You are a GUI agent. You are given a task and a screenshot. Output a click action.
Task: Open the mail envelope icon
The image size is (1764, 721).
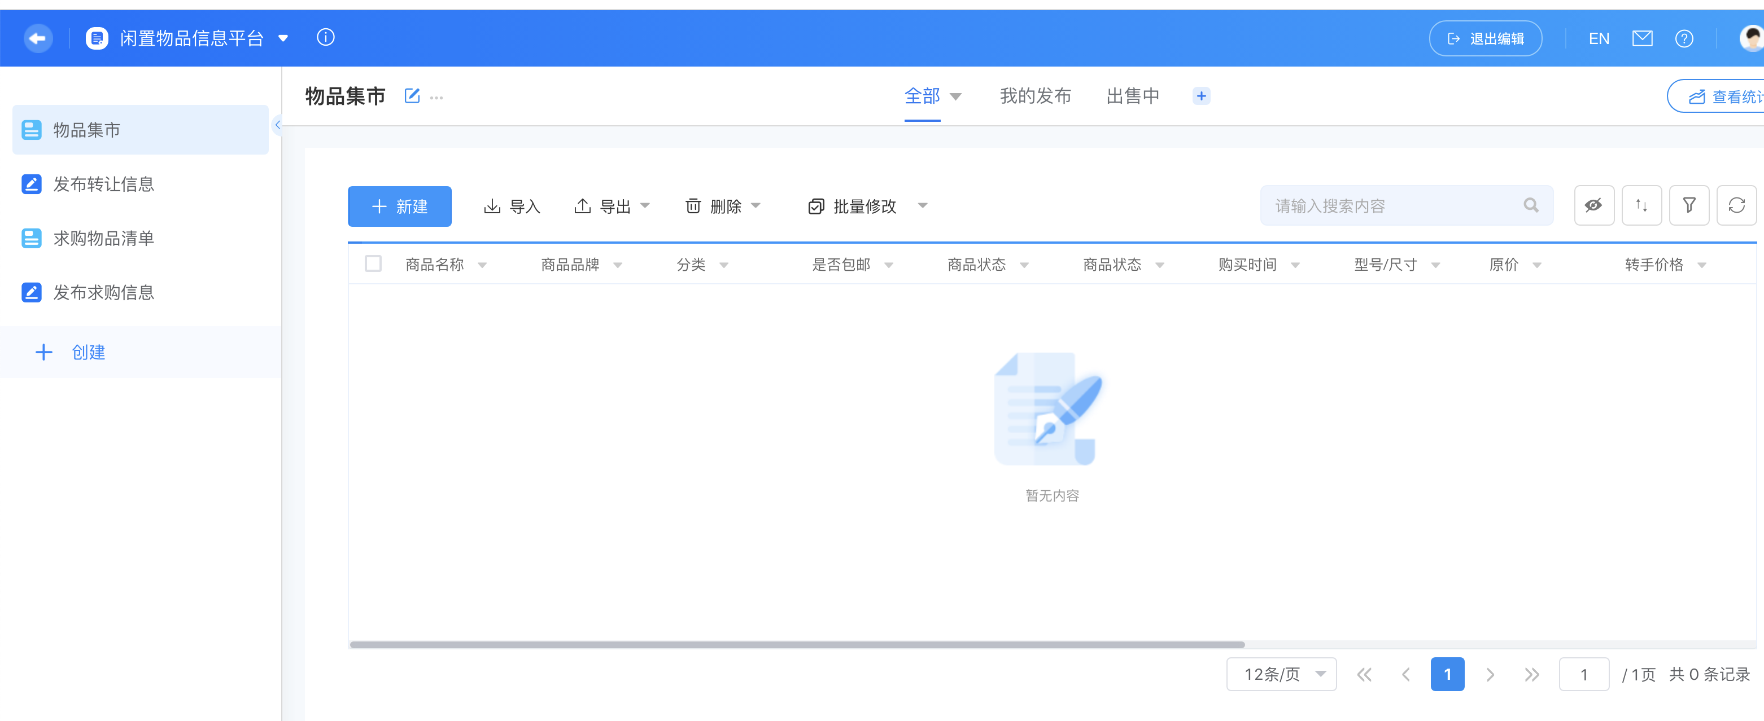1642,39
